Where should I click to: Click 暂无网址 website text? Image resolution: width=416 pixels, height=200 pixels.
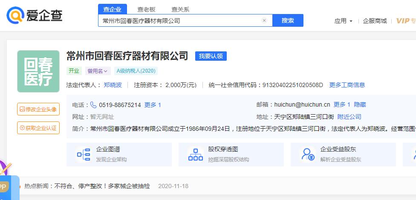[x=102, y=117]
